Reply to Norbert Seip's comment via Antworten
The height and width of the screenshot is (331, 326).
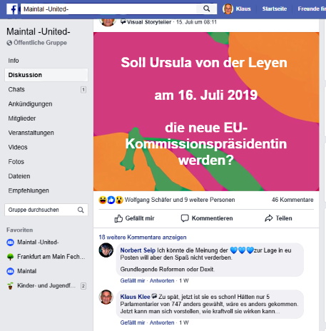click(x=162, y=280)
